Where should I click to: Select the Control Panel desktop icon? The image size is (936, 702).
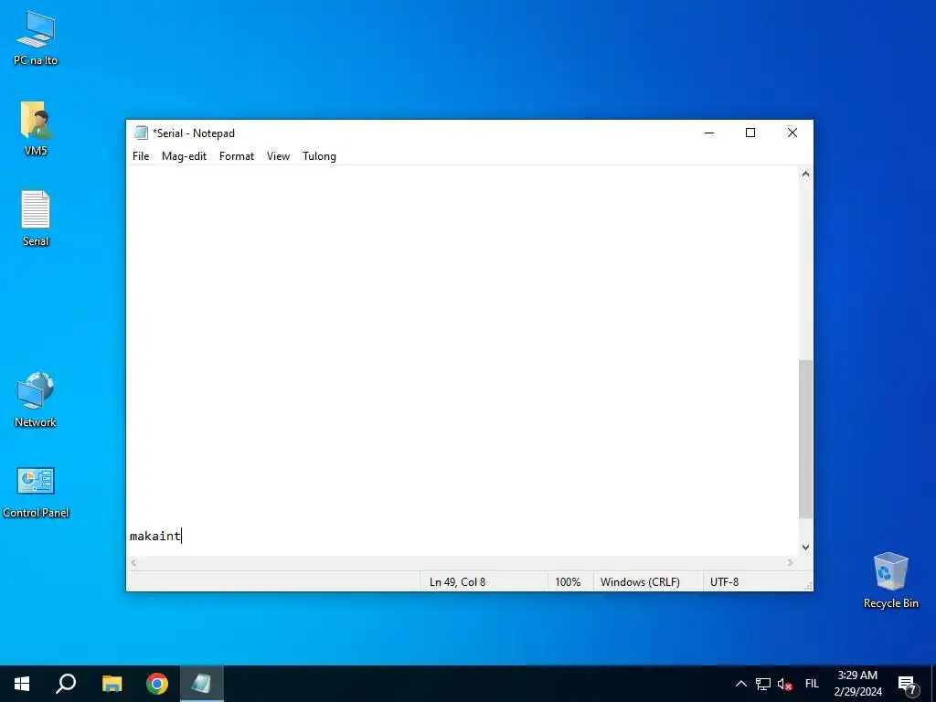36,491
